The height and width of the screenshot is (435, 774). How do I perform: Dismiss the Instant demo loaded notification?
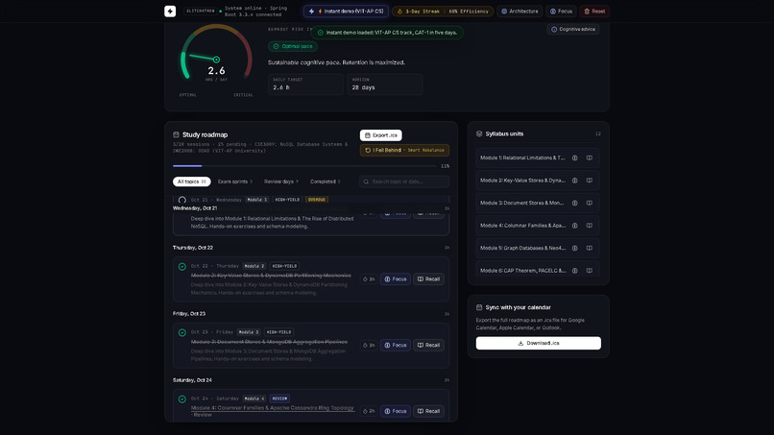tap(387, 33)
